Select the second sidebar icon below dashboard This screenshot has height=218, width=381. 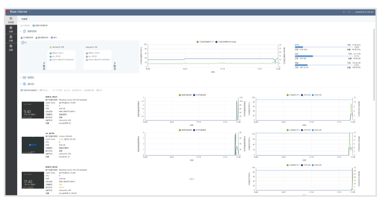pyautogui.click(x=11, y=29)
